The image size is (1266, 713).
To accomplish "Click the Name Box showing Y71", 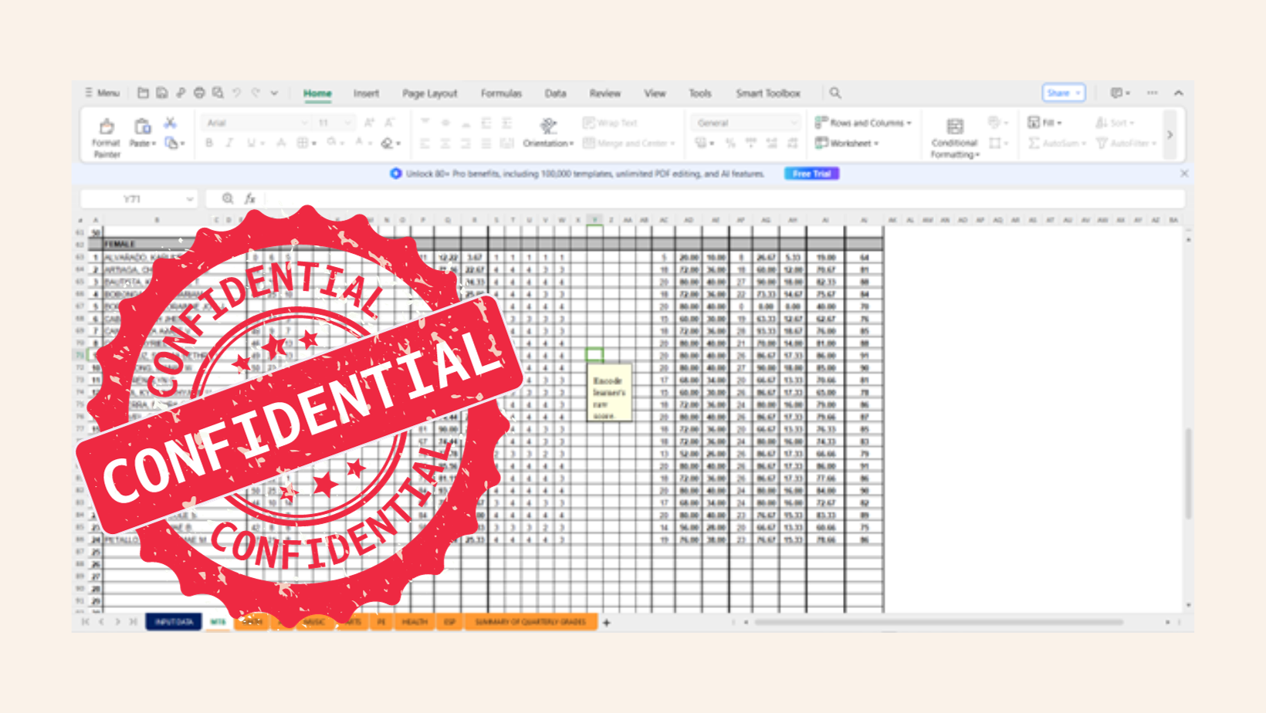I will pos(138,199).
